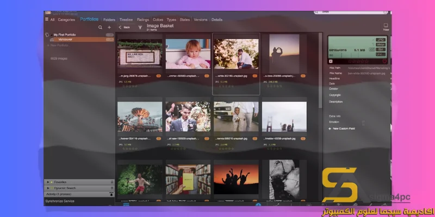This screenshot has height=217, width=435.
Task: Click the Favorites panel grip icon
Action: pos(112,182)
